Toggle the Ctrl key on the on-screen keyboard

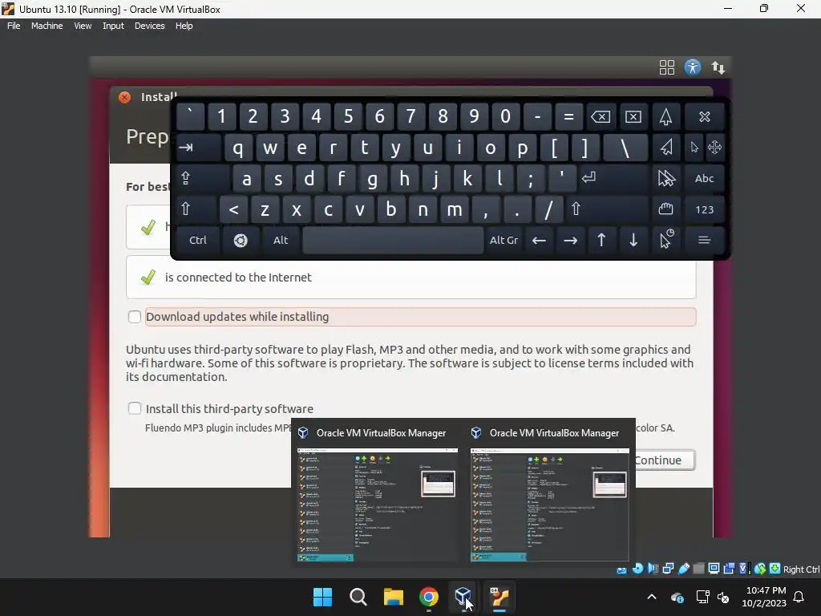(x=197, y=240)
